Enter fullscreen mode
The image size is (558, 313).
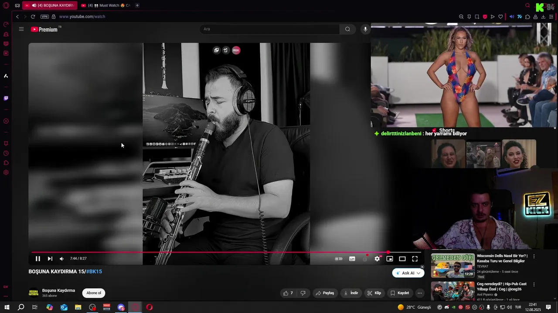415,259
